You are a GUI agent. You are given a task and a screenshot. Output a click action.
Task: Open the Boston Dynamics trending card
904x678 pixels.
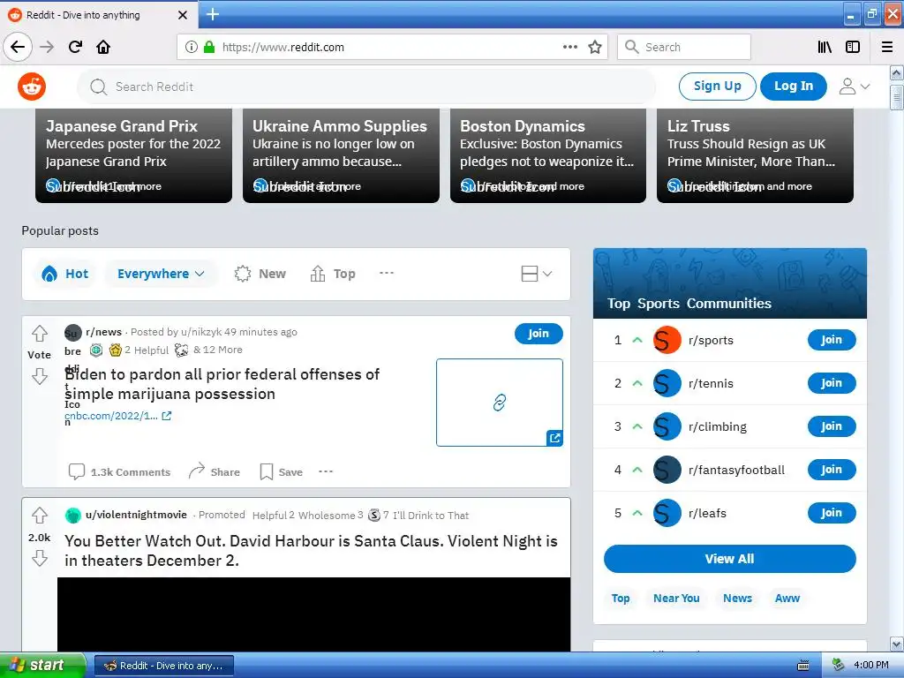[548, 155]
